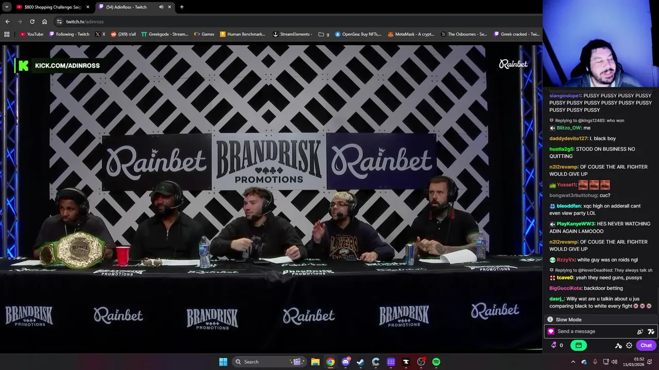Image resolution: width=659 pixels, height=370 pixels.
Task: Open File Explorer from the taskbar
Action: coord(315,362)
